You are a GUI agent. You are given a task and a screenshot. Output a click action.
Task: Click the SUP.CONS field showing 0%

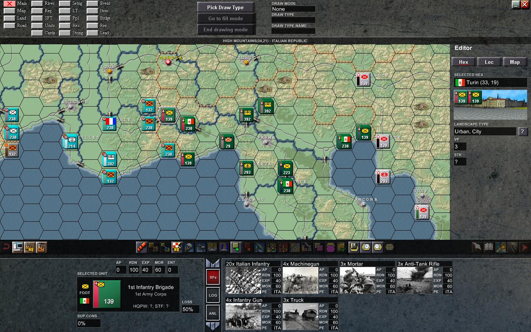click(x=88, y=323)
